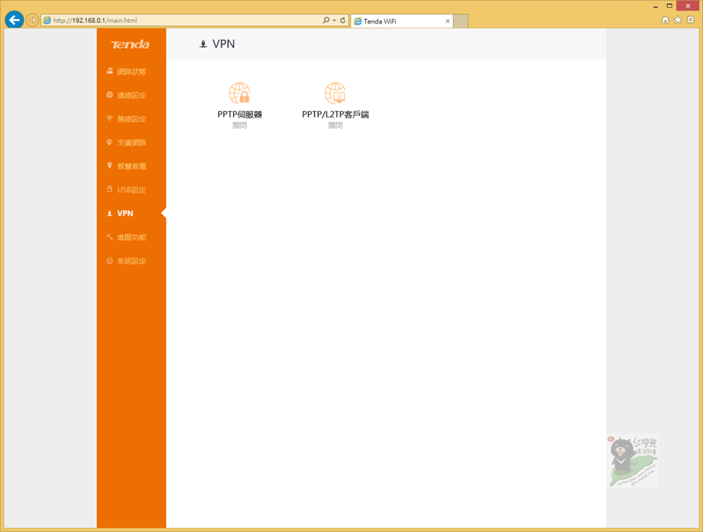This screenshot has height=532, width=703.
Task: Open 來賓網路 guest network menu
Action: point(131,143)
